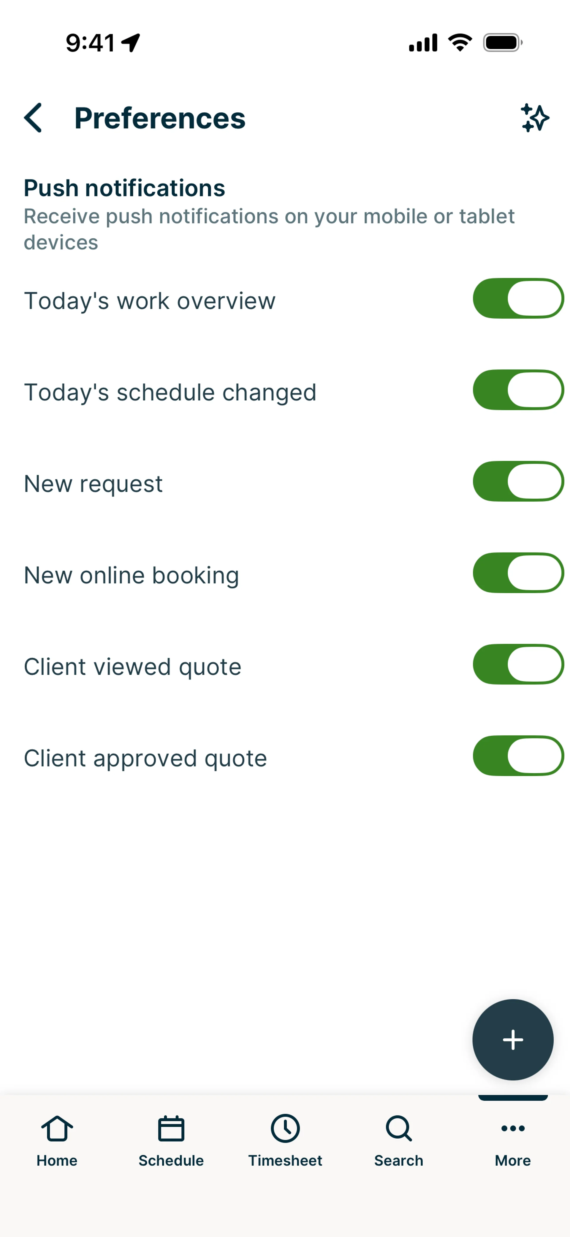The height and width of the screenshot is (1237, 570).
Task: Select the Schedule tab label
Action: 171,1161
